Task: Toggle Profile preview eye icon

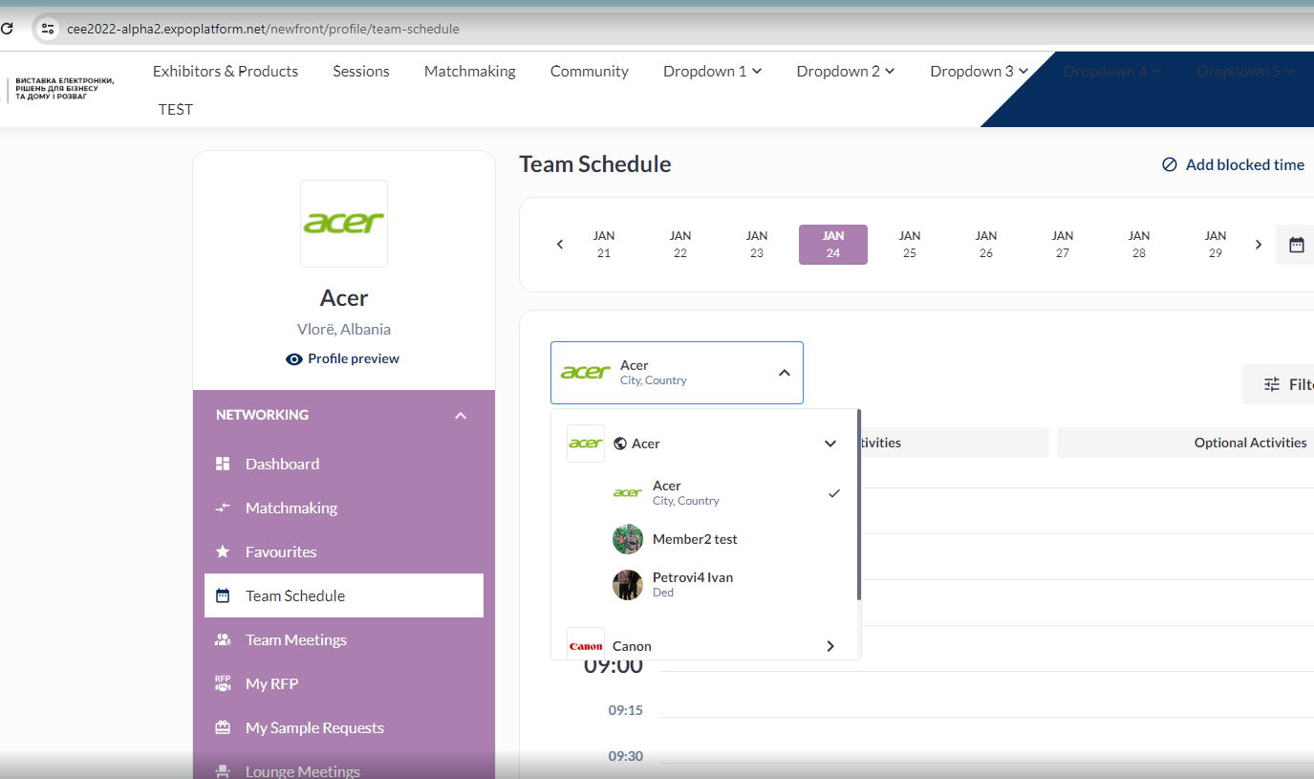Action: pos(294,359)
